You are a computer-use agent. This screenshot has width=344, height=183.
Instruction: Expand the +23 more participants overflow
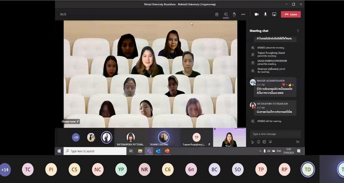[76, 137]
